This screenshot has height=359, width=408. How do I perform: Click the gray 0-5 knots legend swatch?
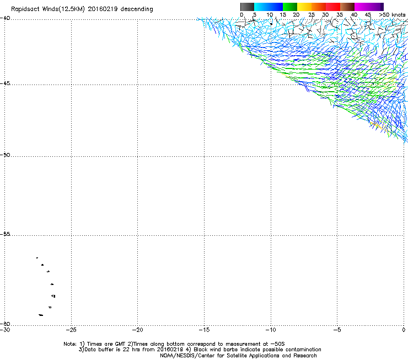coord(247,7)
